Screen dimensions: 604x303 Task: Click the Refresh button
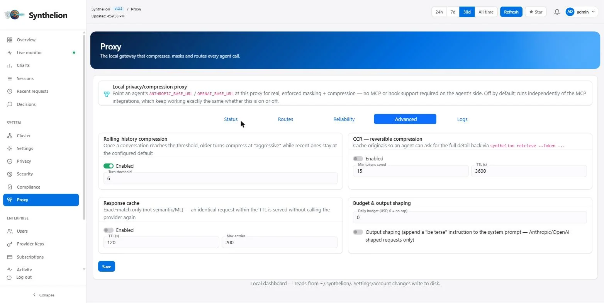pos(511,12)
